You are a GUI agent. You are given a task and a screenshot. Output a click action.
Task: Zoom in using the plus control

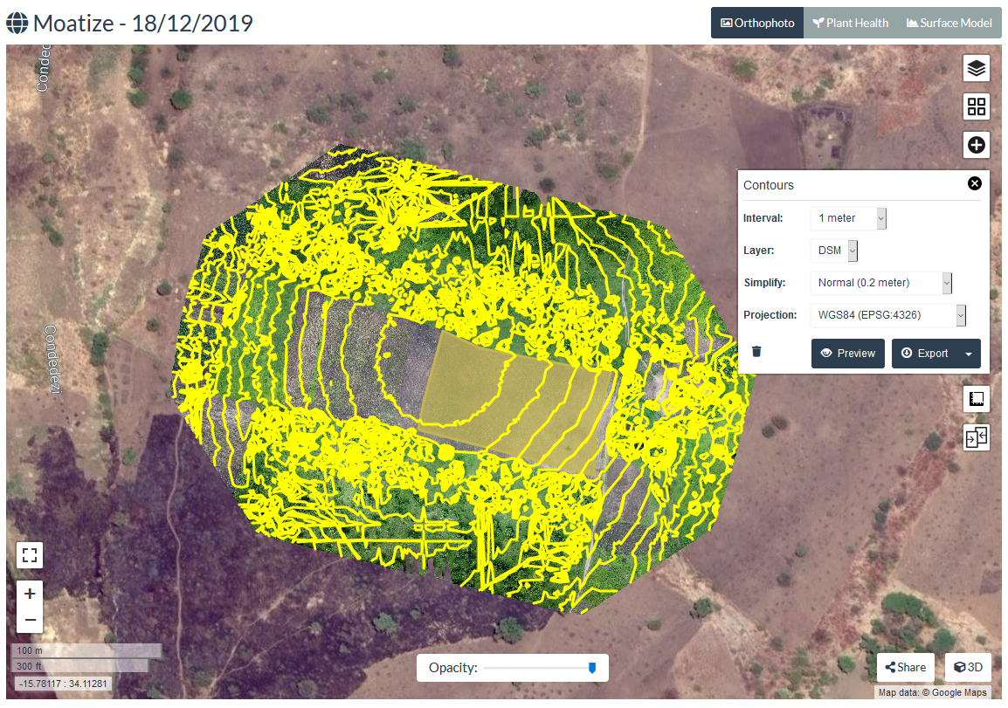point(29,593)
